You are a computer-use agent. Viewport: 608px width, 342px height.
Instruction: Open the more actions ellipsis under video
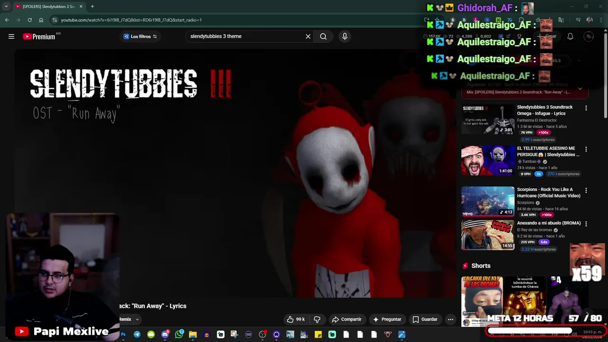click(450, 319)
